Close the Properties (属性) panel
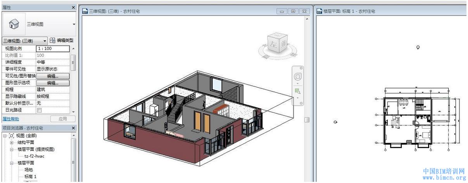468x183 pixels. coord(74,7)
